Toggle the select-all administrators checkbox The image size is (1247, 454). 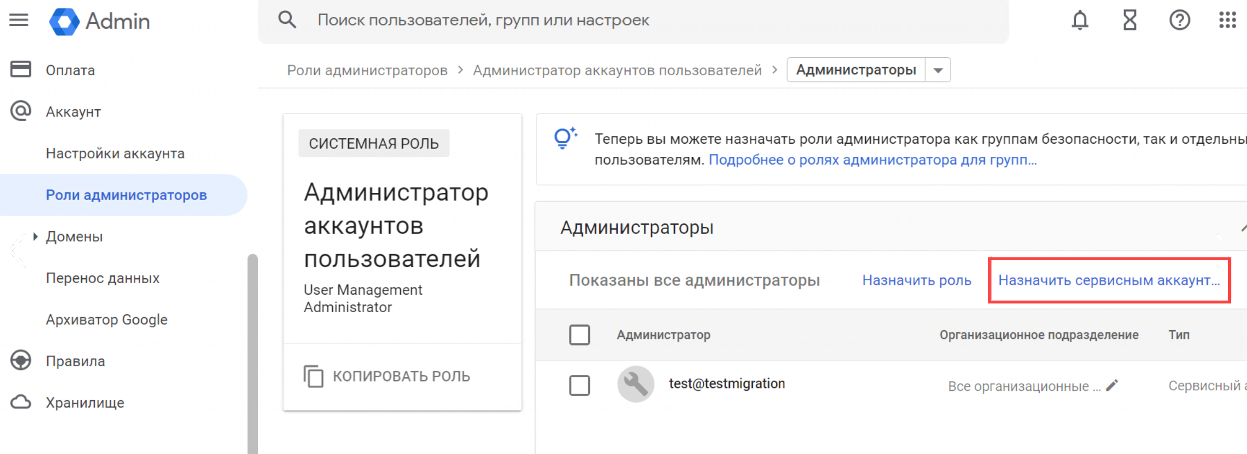pyautogui.click(x=579, y=335)
